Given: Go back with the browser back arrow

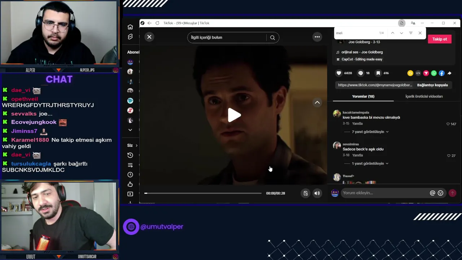Looking at the screenshot, I should [149, 23].
